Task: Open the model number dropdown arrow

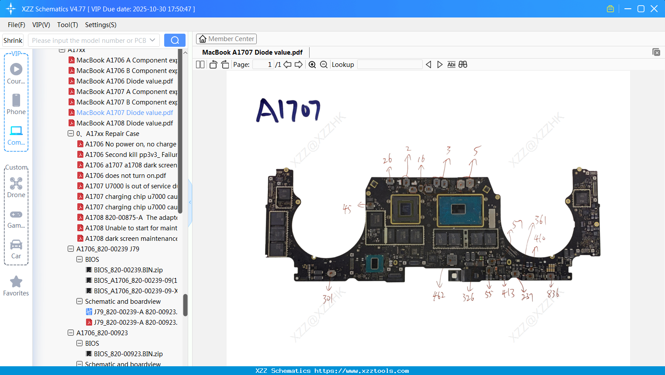Action: (x=152, y=40)
